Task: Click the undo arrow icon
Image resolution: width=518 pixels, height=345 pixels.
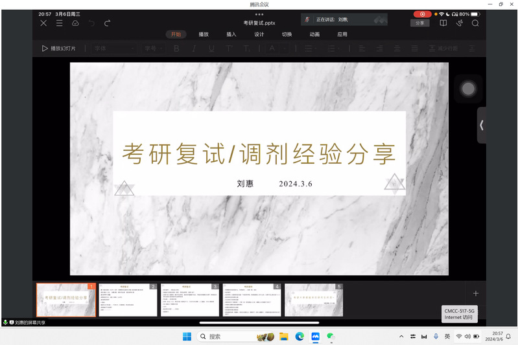Action: [91, 23]
